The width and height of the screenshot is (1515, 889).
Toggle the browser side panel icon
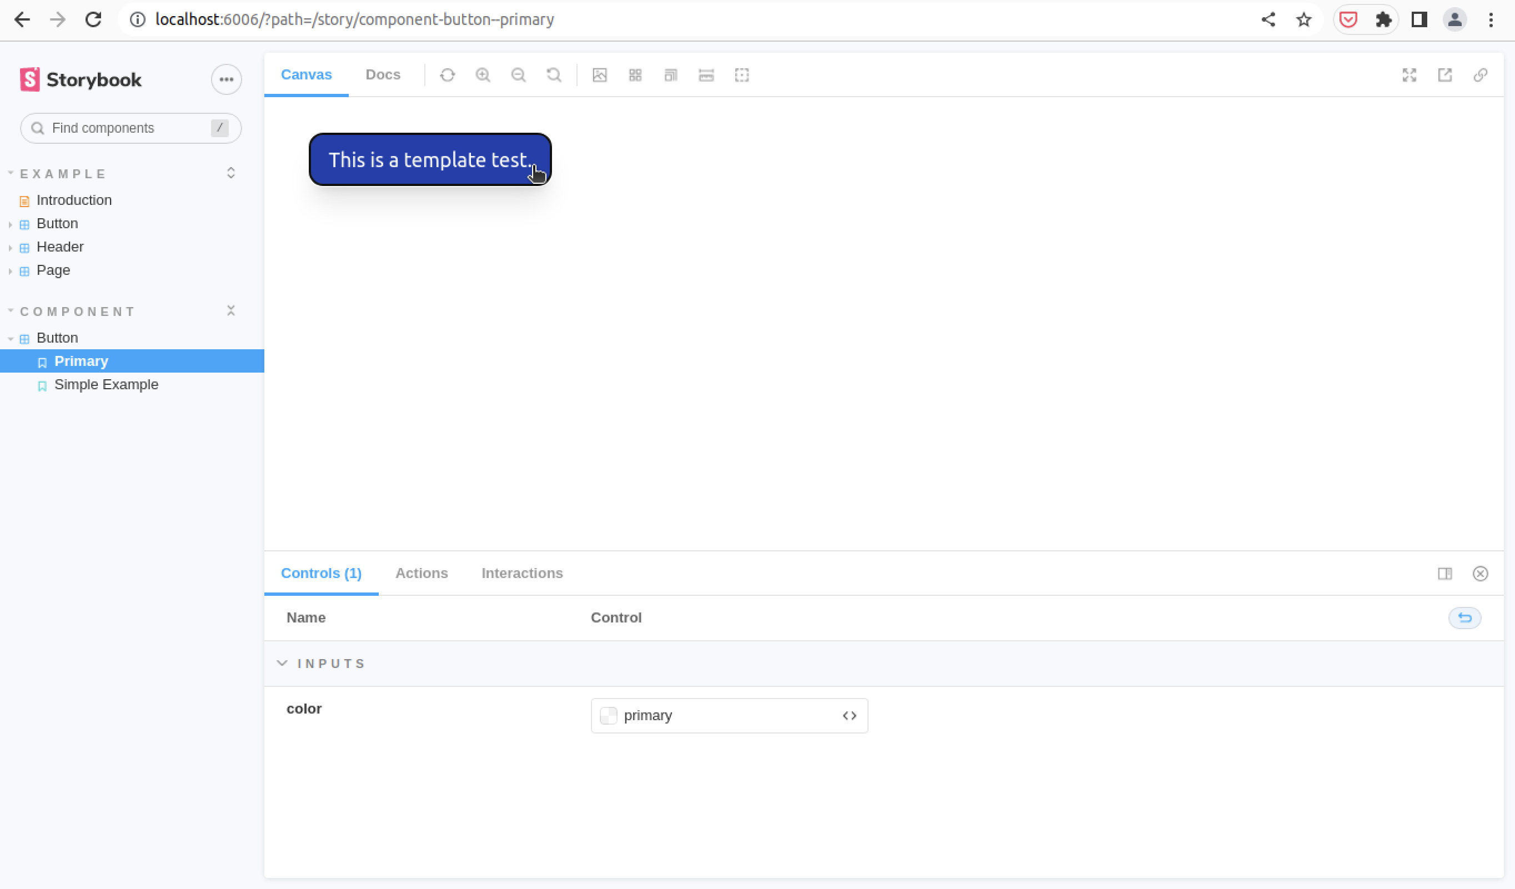click(1419, 20)
